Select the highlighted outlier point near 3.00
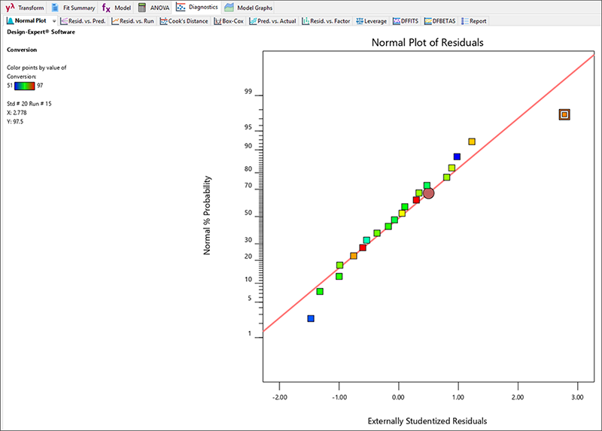 (x=564, y=114)
